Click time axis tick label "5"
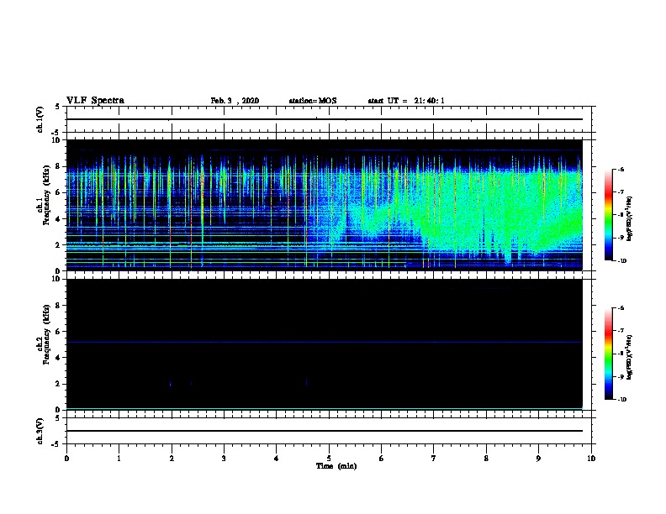 pos(329,459)
